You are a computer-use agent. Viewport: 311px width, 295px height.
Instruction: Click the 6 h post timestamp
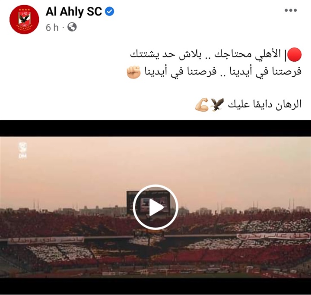pos(52,28)
